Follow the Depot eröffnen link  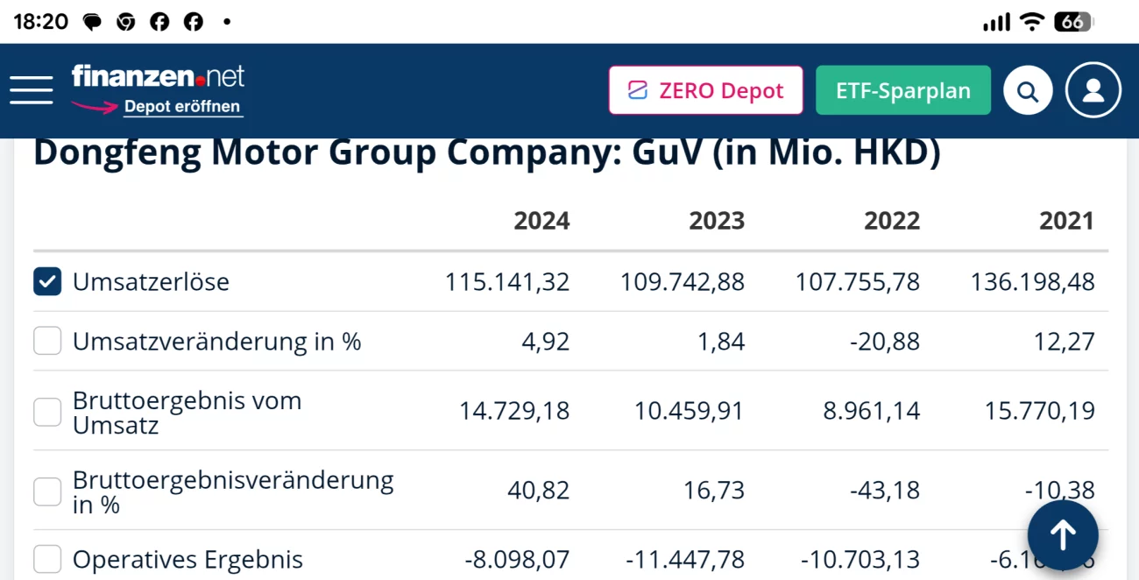point(182,107)
